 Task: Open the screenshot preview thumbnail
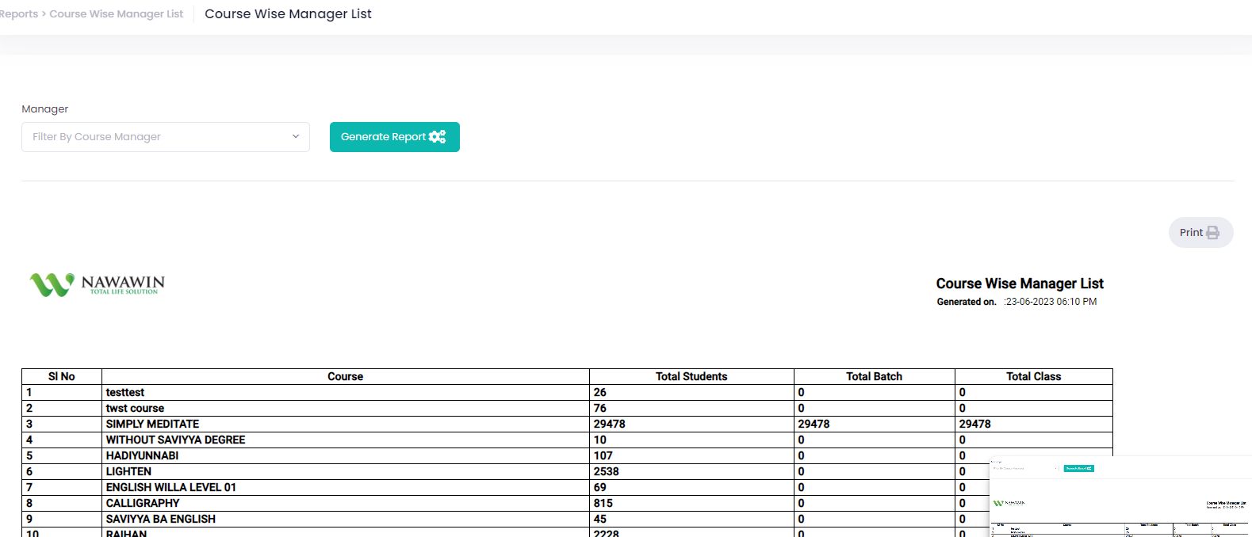(1120, 497)
